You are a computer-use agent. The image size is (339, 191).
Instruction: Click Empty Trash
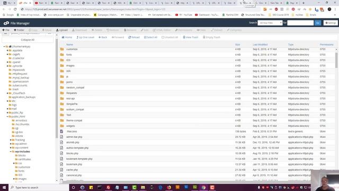[211, 37]
